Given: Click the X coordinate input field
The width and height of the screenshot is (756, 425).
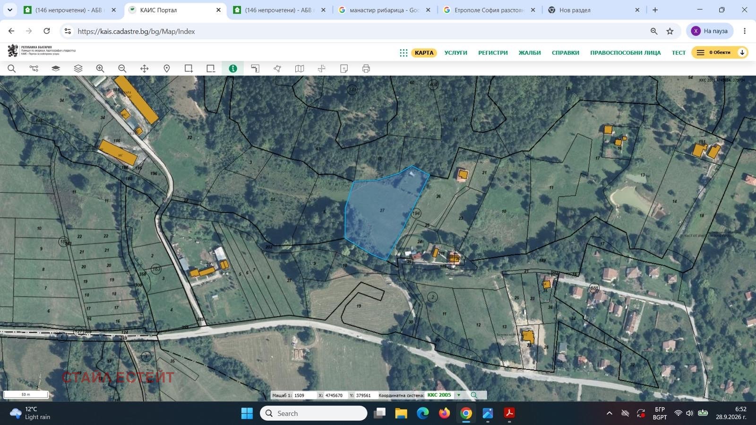Looking at the screenshot, I should pyautogui.click(x=336, y=395).
